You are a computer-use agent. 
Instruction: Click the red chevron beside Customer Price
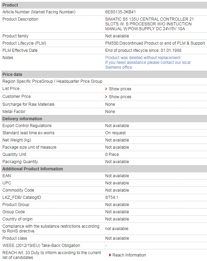tap(106, 97)
